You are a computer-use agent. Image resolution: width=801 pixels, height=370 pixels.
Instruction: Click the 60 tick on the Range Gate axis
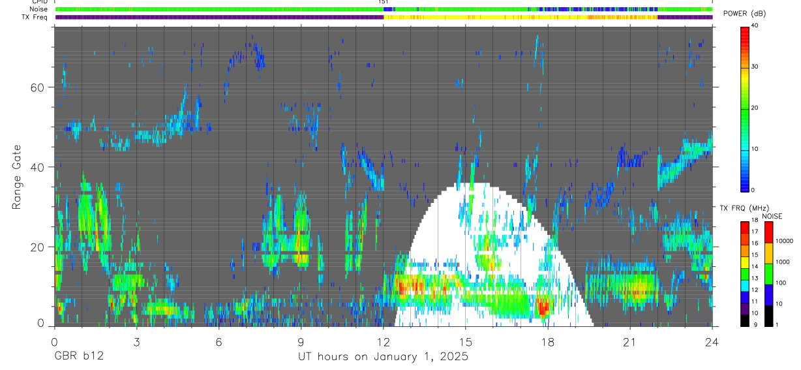pos(38,87)
